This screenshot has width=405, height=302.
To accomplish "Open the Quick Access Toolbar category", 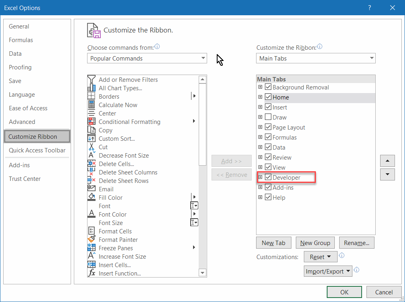I will [x=37, y=150].
